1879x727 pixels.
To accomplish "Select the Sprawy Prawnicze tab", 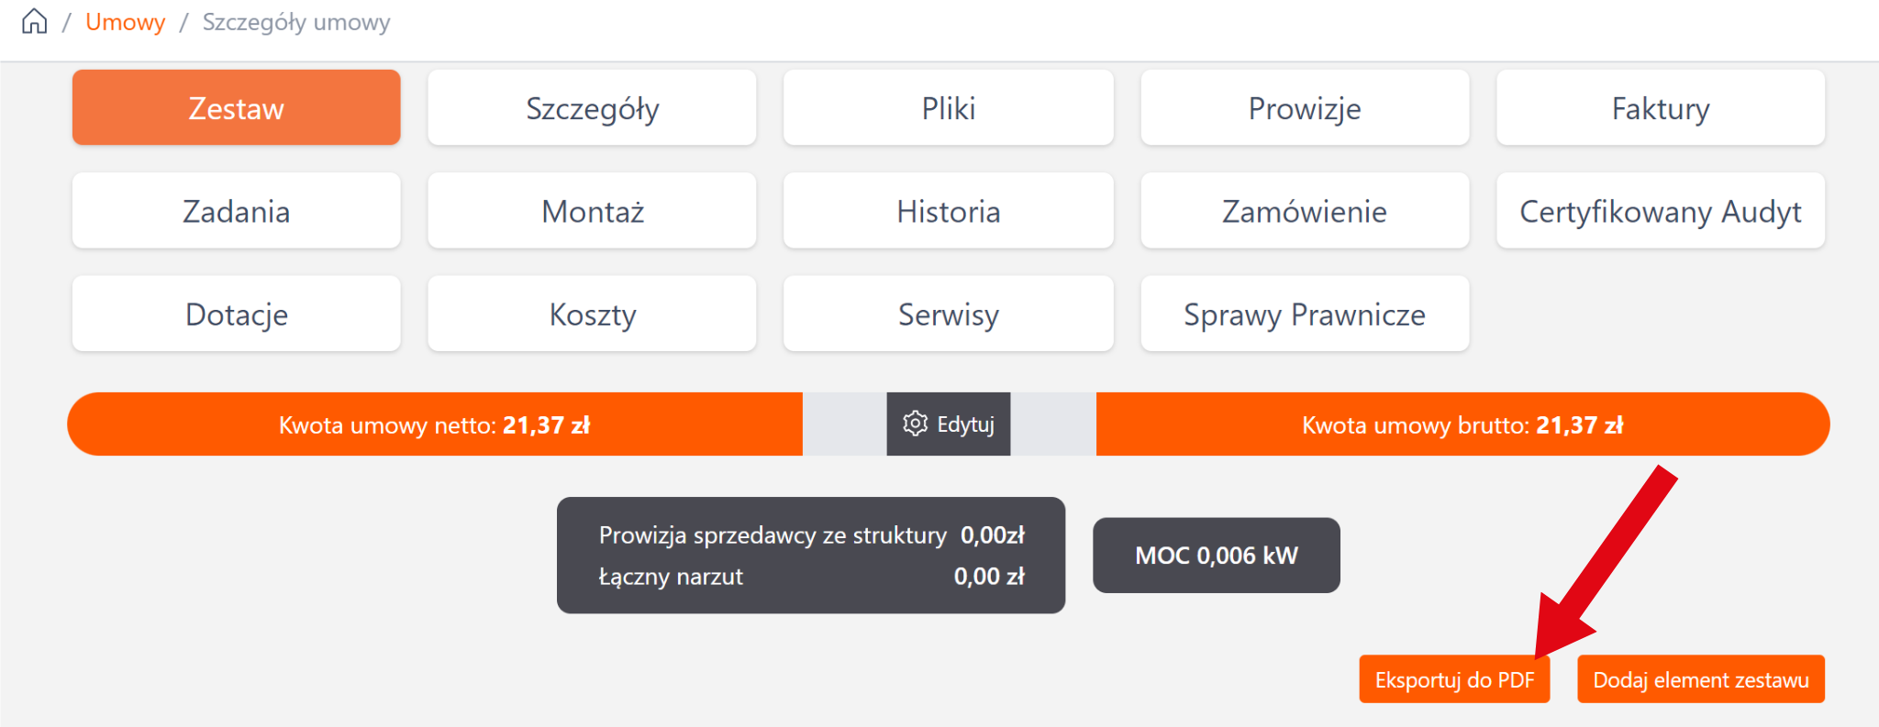I will [1304, 314].
